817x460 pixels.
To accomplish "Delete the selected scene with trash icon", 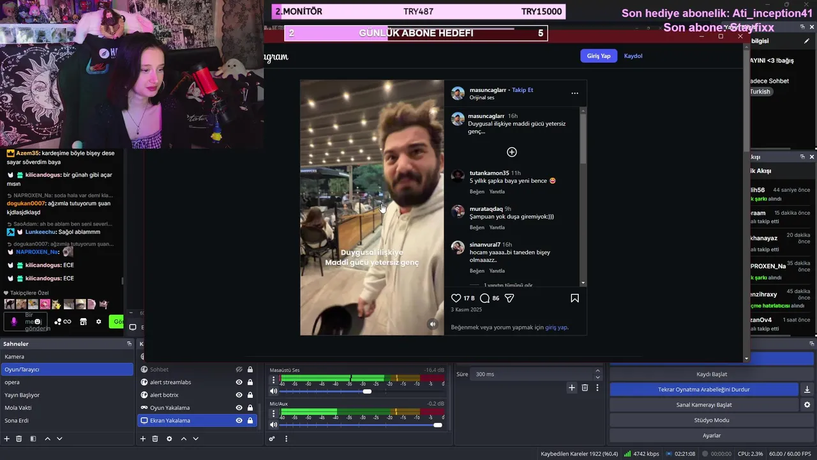I will click(19, 439).
